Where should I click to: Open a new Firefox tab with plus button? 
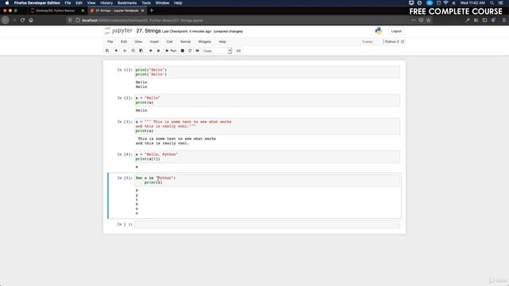click(x=152, y=10)
